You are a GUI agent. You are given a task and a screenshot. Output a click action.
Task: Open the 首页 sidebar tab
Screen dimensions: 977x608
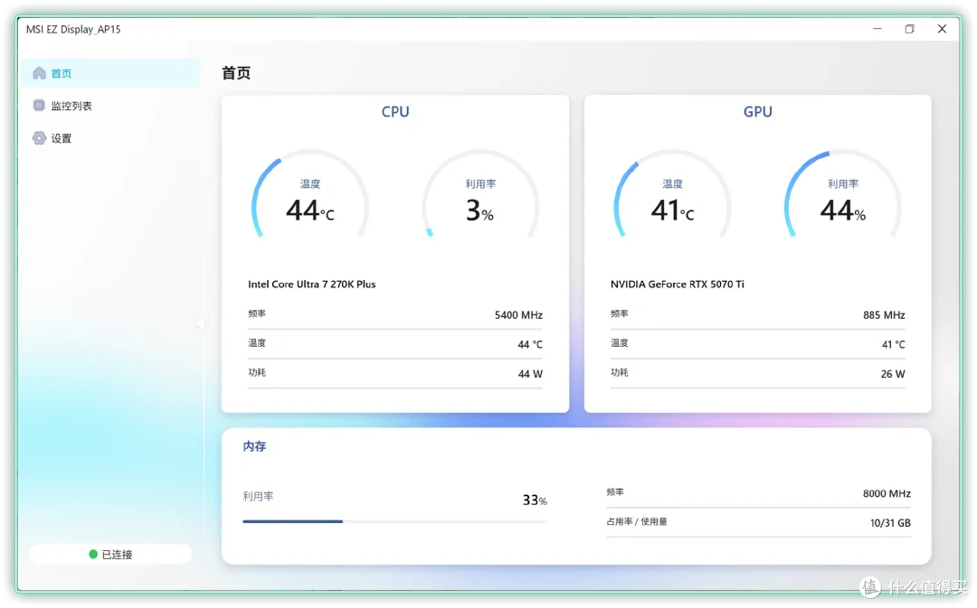pyautogui.click(x=111, y=73)
